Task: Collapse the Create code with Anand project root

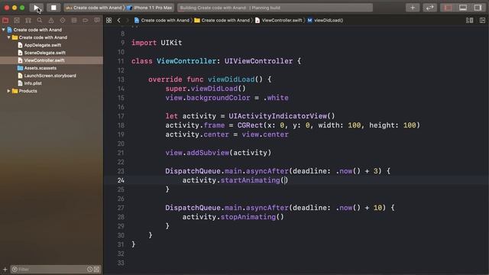Action: [x=3, y=30]
